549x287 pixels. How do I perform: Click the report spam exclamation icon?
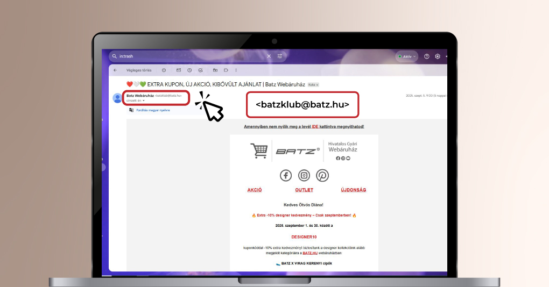[x=164, y=70]
